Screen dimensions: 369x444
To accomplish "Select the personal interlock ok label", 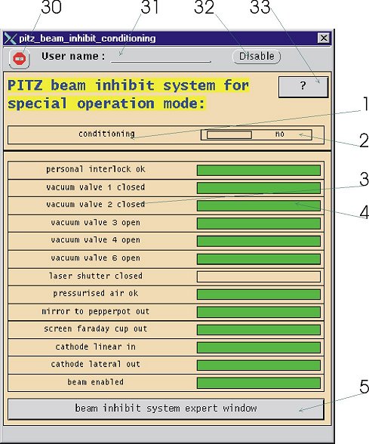I will (x=96, y=169).
